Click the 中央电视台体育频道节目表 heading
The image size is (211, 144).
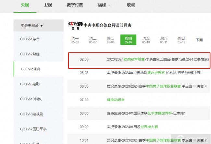pos(107,25)
